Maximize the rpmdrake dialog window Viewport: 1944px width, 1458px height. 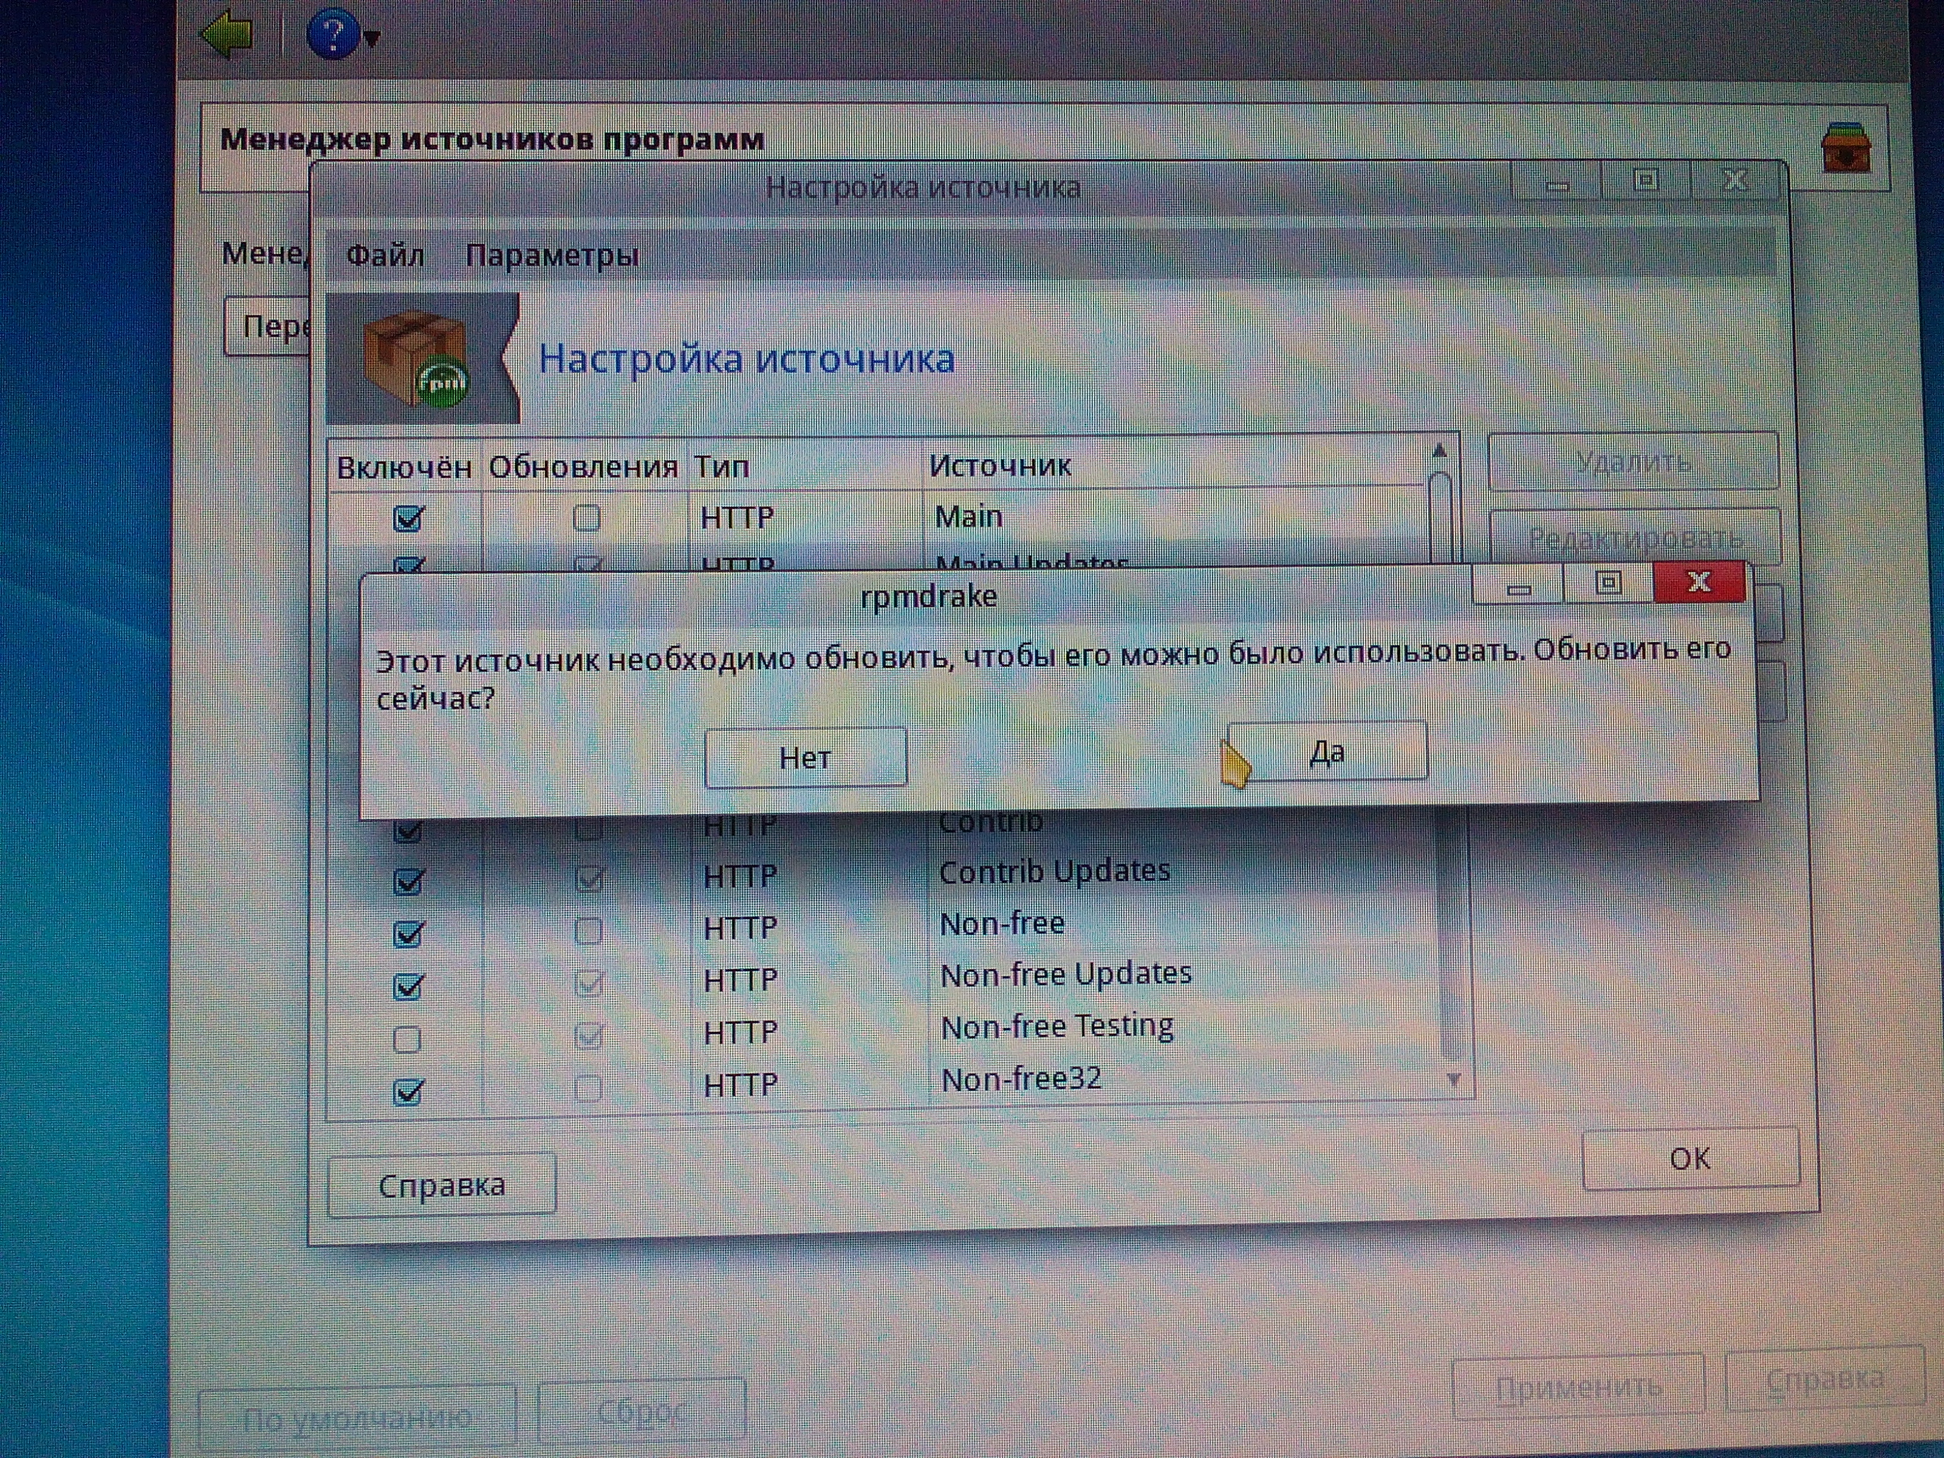point(1608,584)
